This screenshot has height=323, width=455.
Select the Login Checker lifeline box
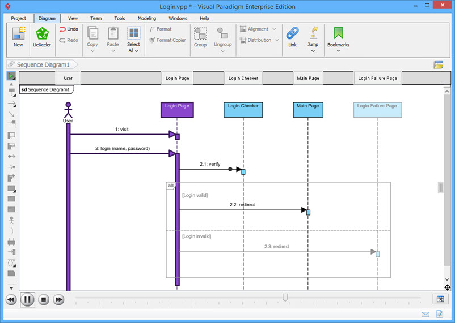tap(243, 110)
